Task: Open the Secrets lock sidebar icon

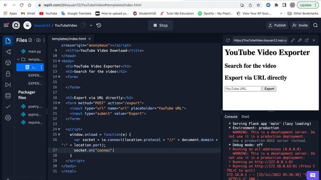Action: tap(8, 73)
